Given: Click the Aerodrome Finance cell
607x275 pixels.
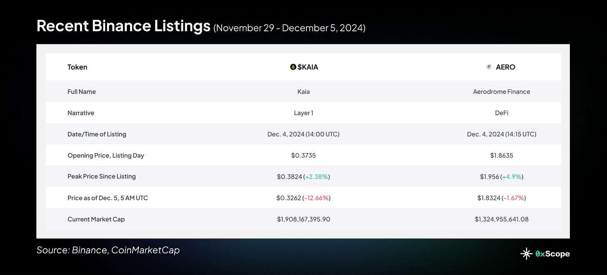Looking at the screenshot, I should tap(502, 91).
